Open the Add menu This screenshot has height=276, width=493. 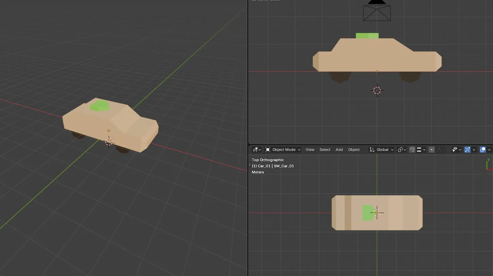point(339,150)
